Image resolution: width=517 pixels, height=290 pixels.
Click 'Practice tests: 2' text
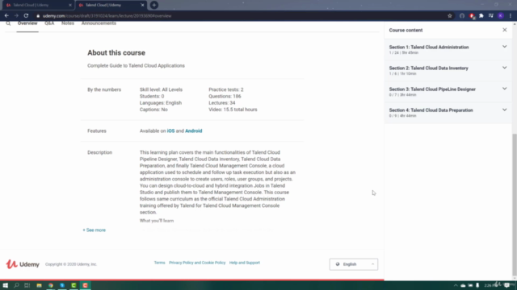[x=226, y=89]
